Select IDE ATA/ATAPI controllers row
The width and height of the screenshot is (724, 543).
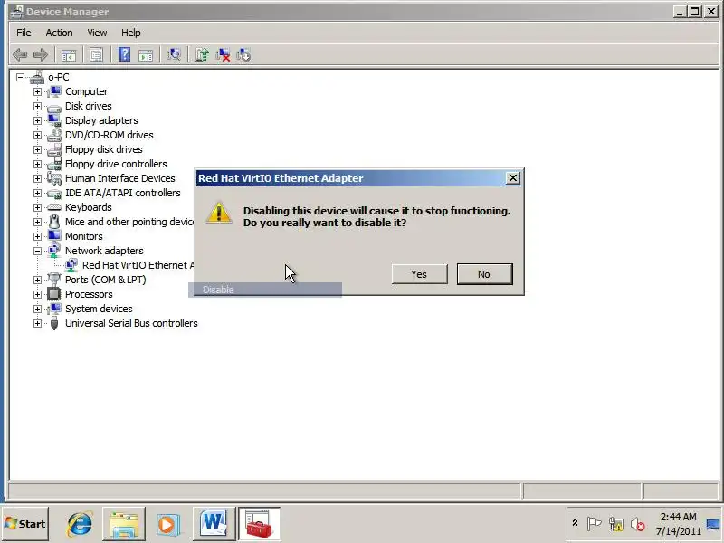click(122, 193)
